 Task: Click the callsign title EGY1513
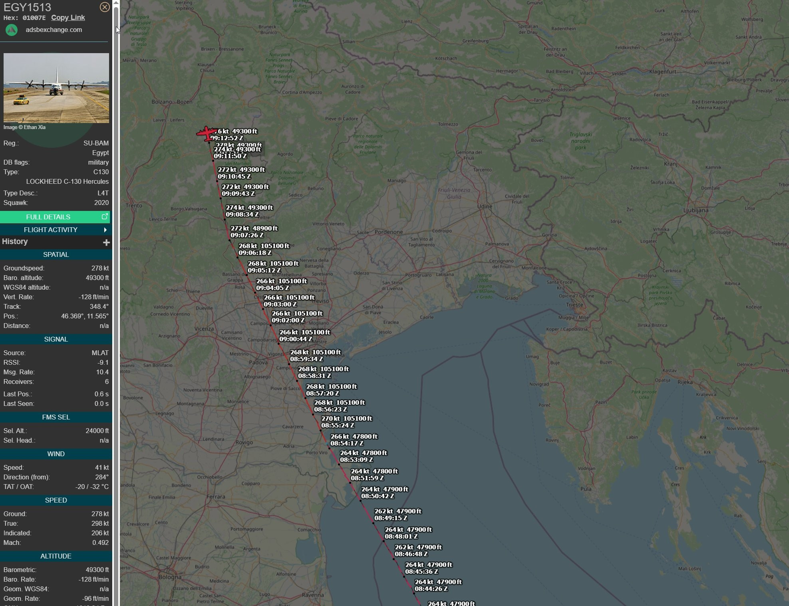pos(27,7)
